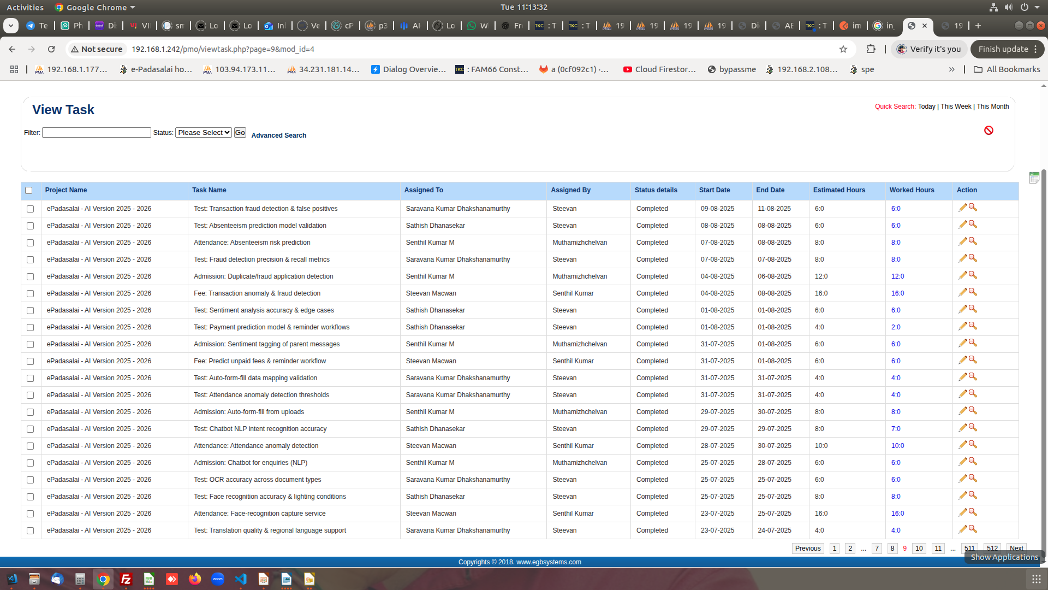Open the Google Chrome app menu
The image size is (1048, 590).
pyautogui.click(x=96, y=7)
